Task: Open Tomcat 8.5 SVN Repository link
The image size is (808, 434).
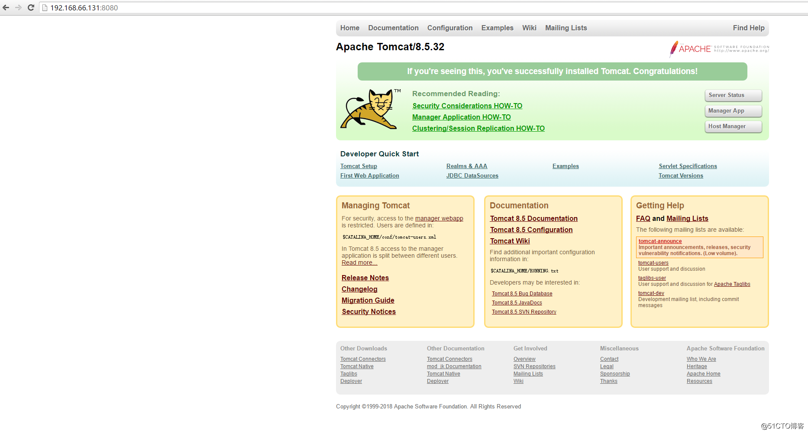Action: 524,312
